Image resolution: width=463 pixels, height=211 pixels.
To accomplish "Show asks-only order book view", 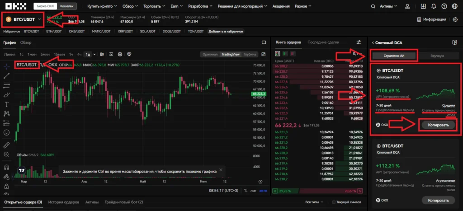I will 293,54.
